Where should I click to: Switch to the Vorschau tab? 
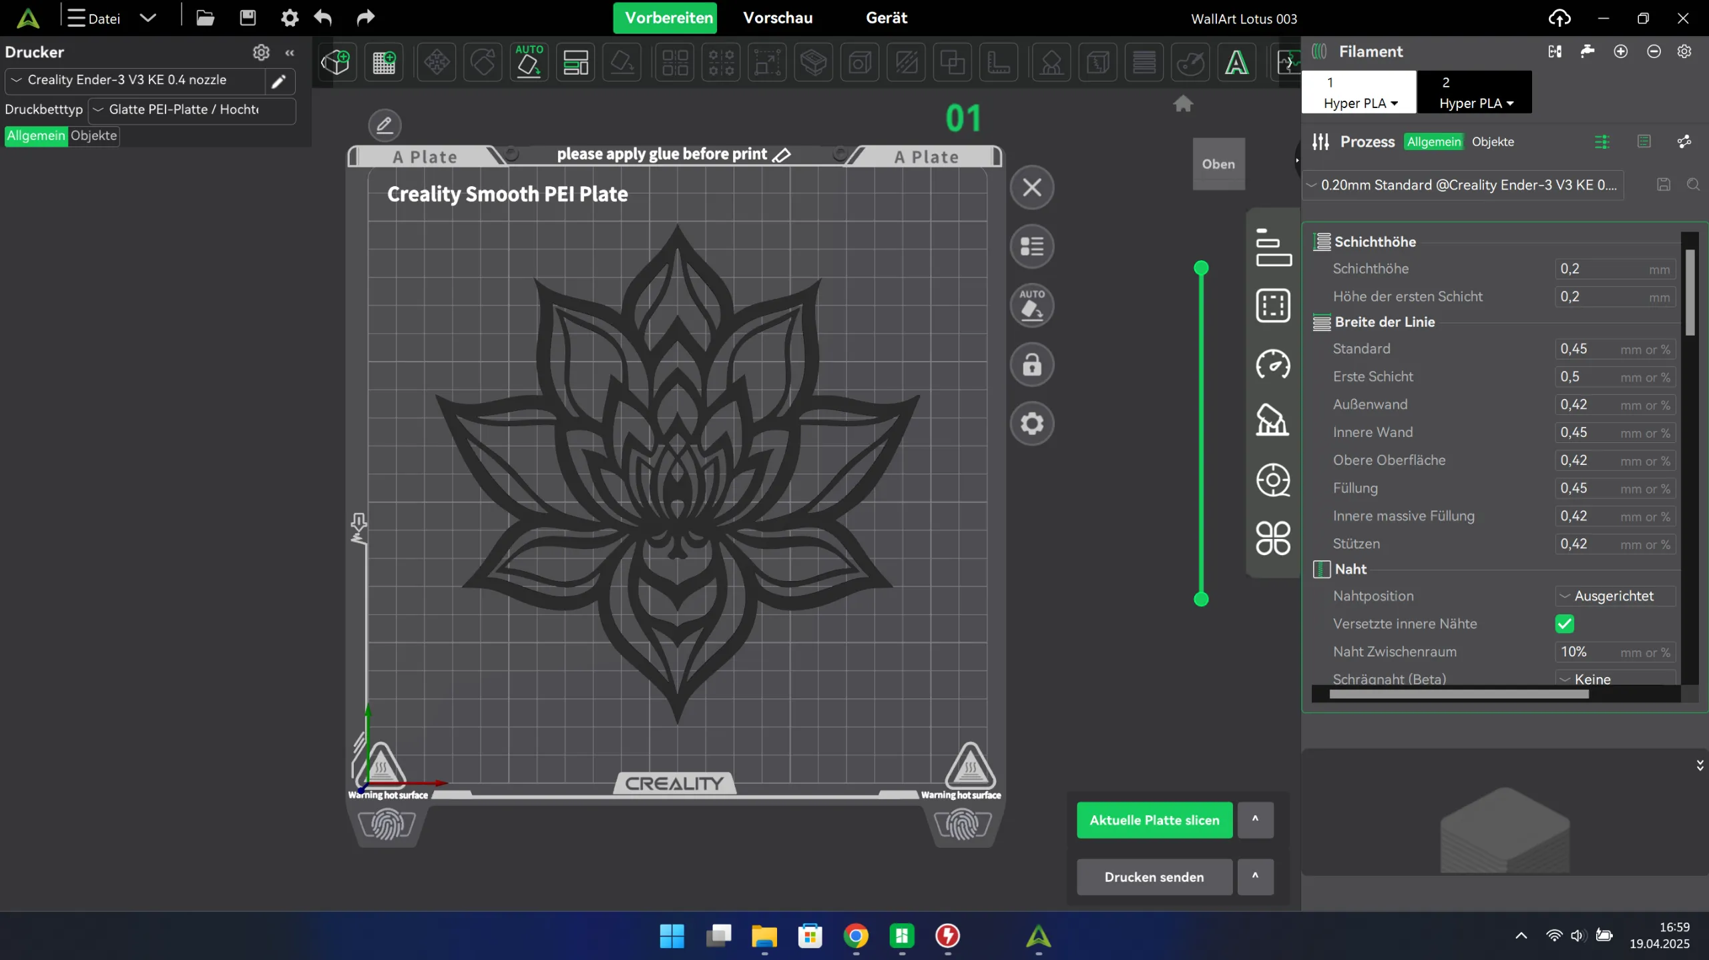pos(778,18)
